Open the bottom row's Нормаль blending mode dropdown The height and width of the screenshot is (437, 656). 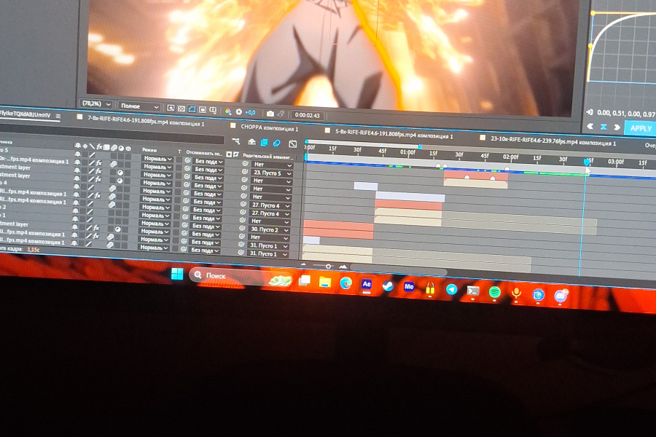155,248
